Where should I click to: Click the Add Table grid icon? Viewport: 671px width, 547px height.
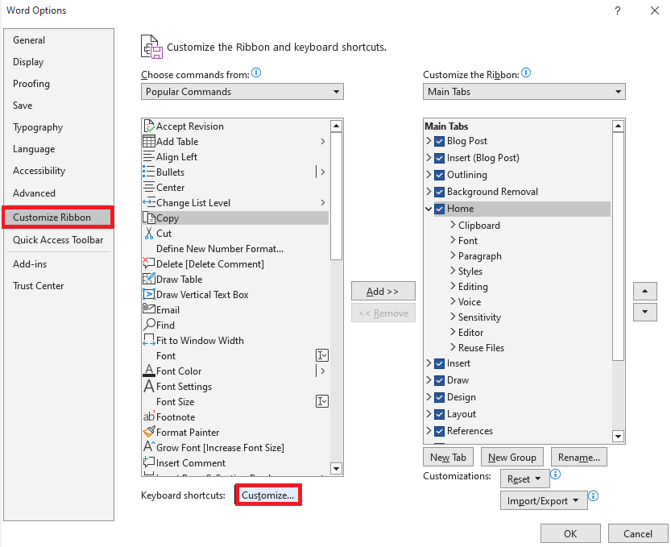[x=149, y=141]
